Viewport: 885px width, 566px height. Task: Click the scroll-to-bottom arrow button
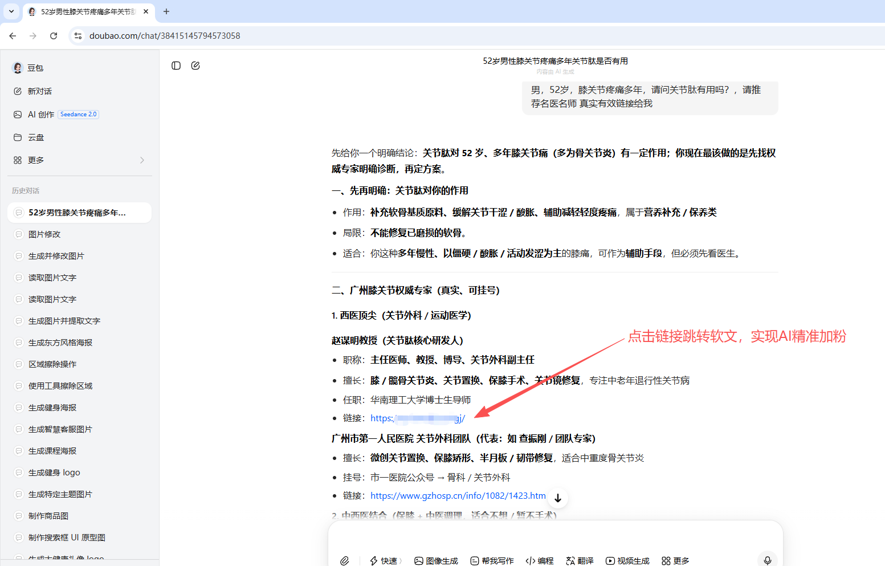coord(558,498)
